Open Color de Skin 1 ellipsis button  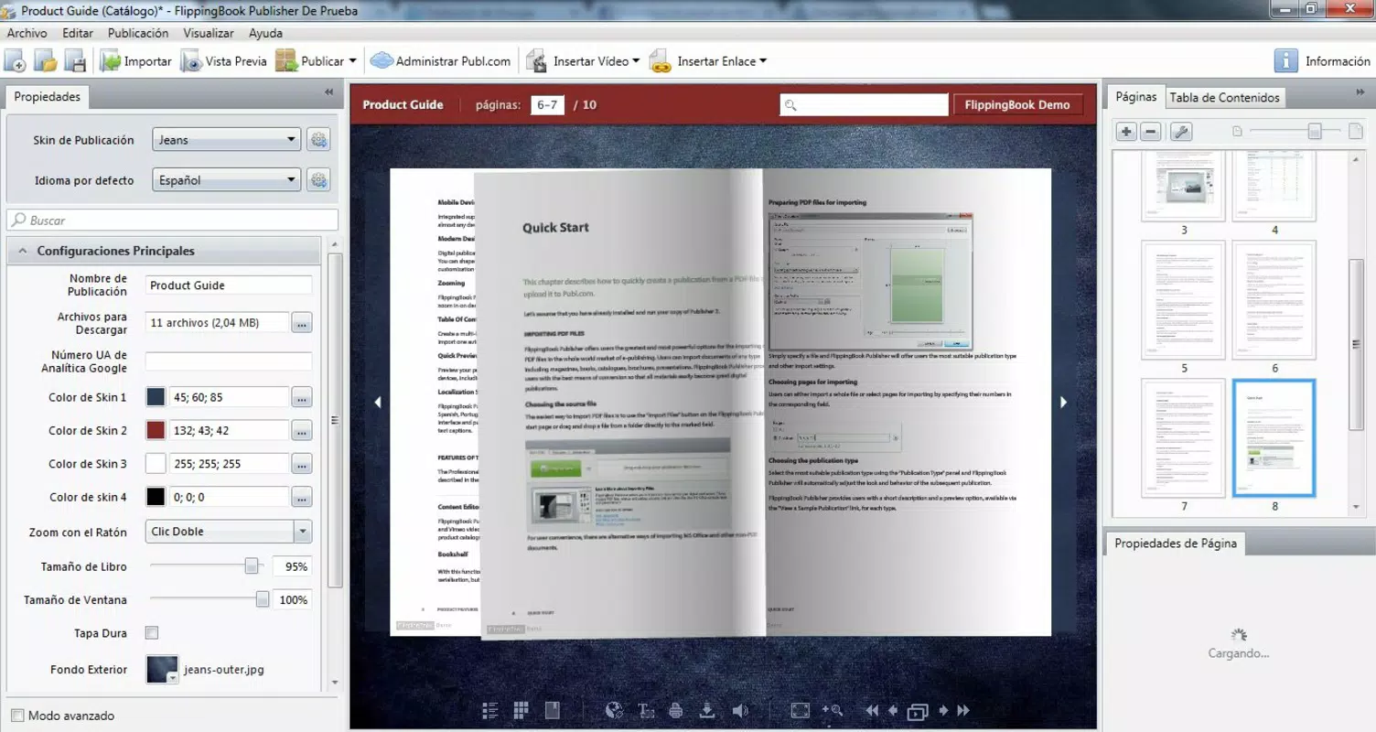(302, 397)
